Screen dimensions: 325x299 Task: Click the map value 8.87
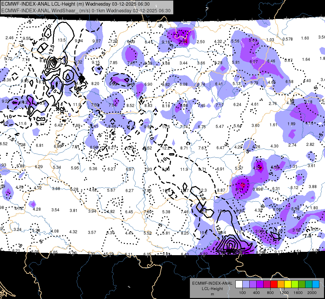[221, 190]
